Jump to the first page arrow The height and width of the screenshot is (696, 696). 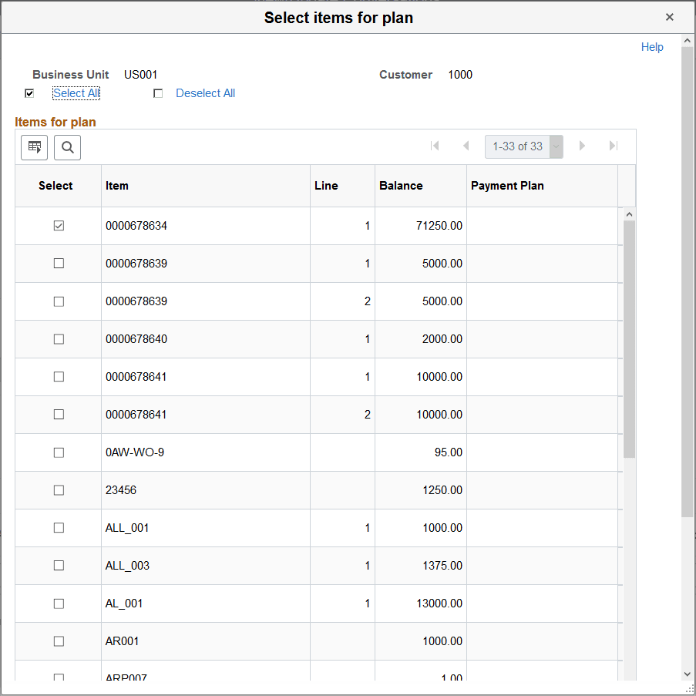click(x=435, y=146)
